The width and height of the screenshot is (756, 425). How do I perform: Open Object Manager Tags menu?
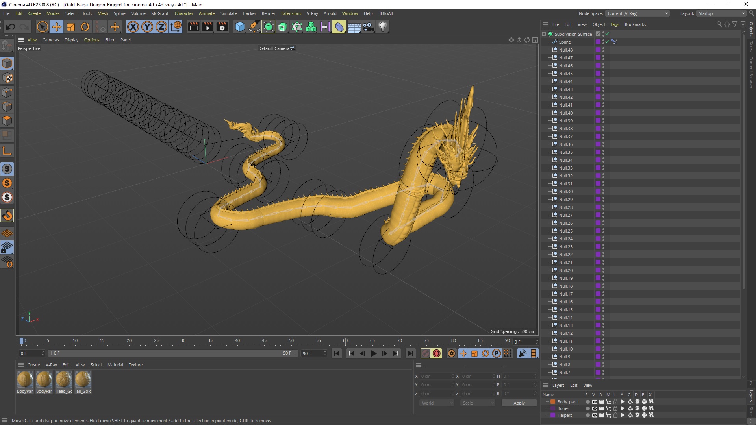(615, 24)
